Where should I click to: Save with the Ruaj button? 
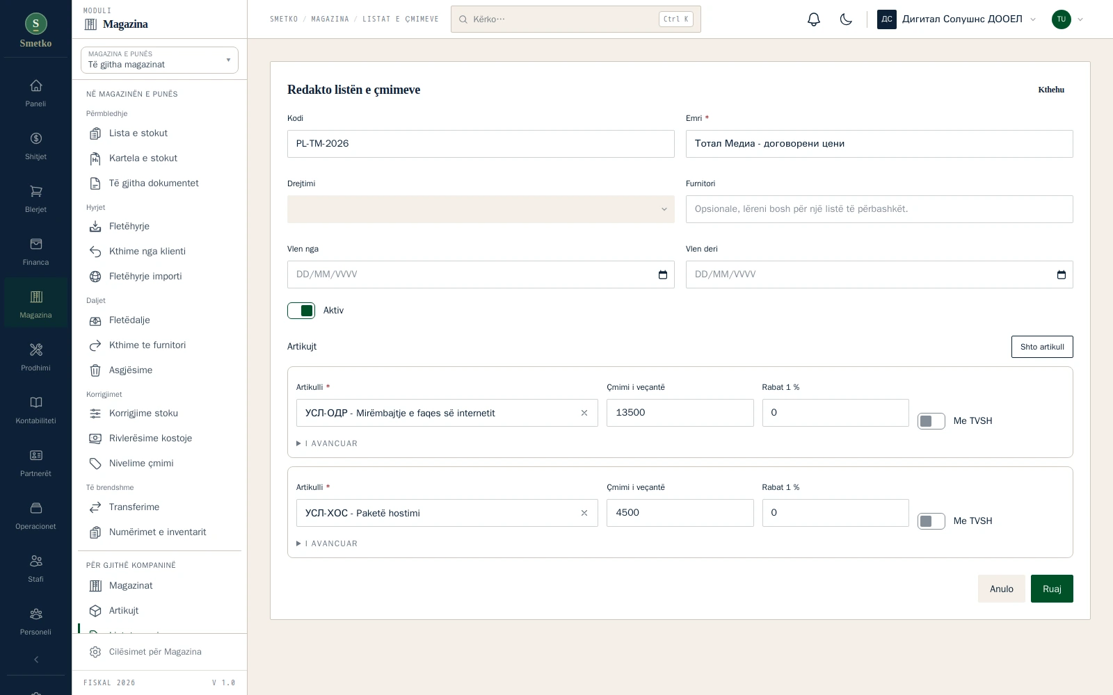1052,589
